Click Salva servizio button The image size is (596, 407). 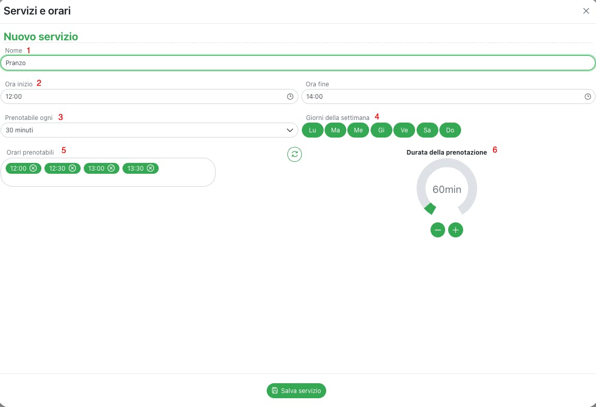[296, 391]
